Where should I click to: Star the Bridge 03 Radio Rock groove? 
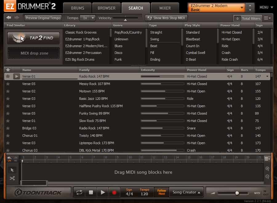(x=8, y=128)
